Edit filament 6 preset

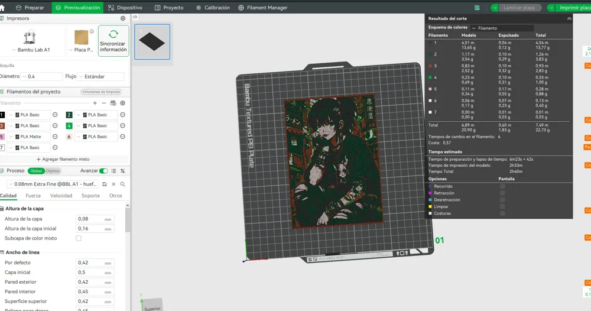click(x=122, y=137)
